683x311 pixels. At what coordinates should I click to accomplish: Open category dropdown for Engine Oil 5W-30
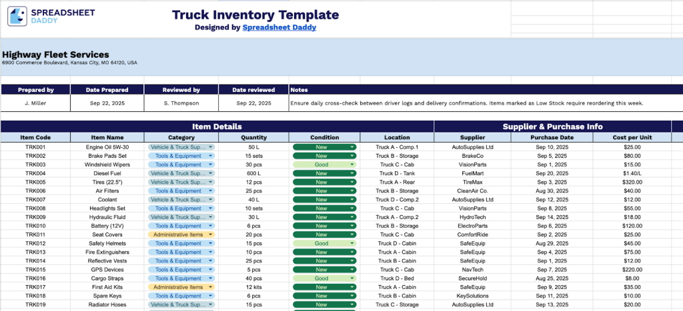coord(181,147)
